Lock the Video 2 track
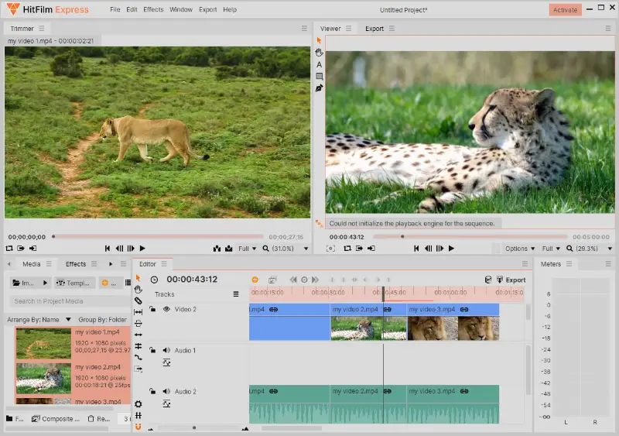This screenshot has height=436, width=619. pos(152,309)
